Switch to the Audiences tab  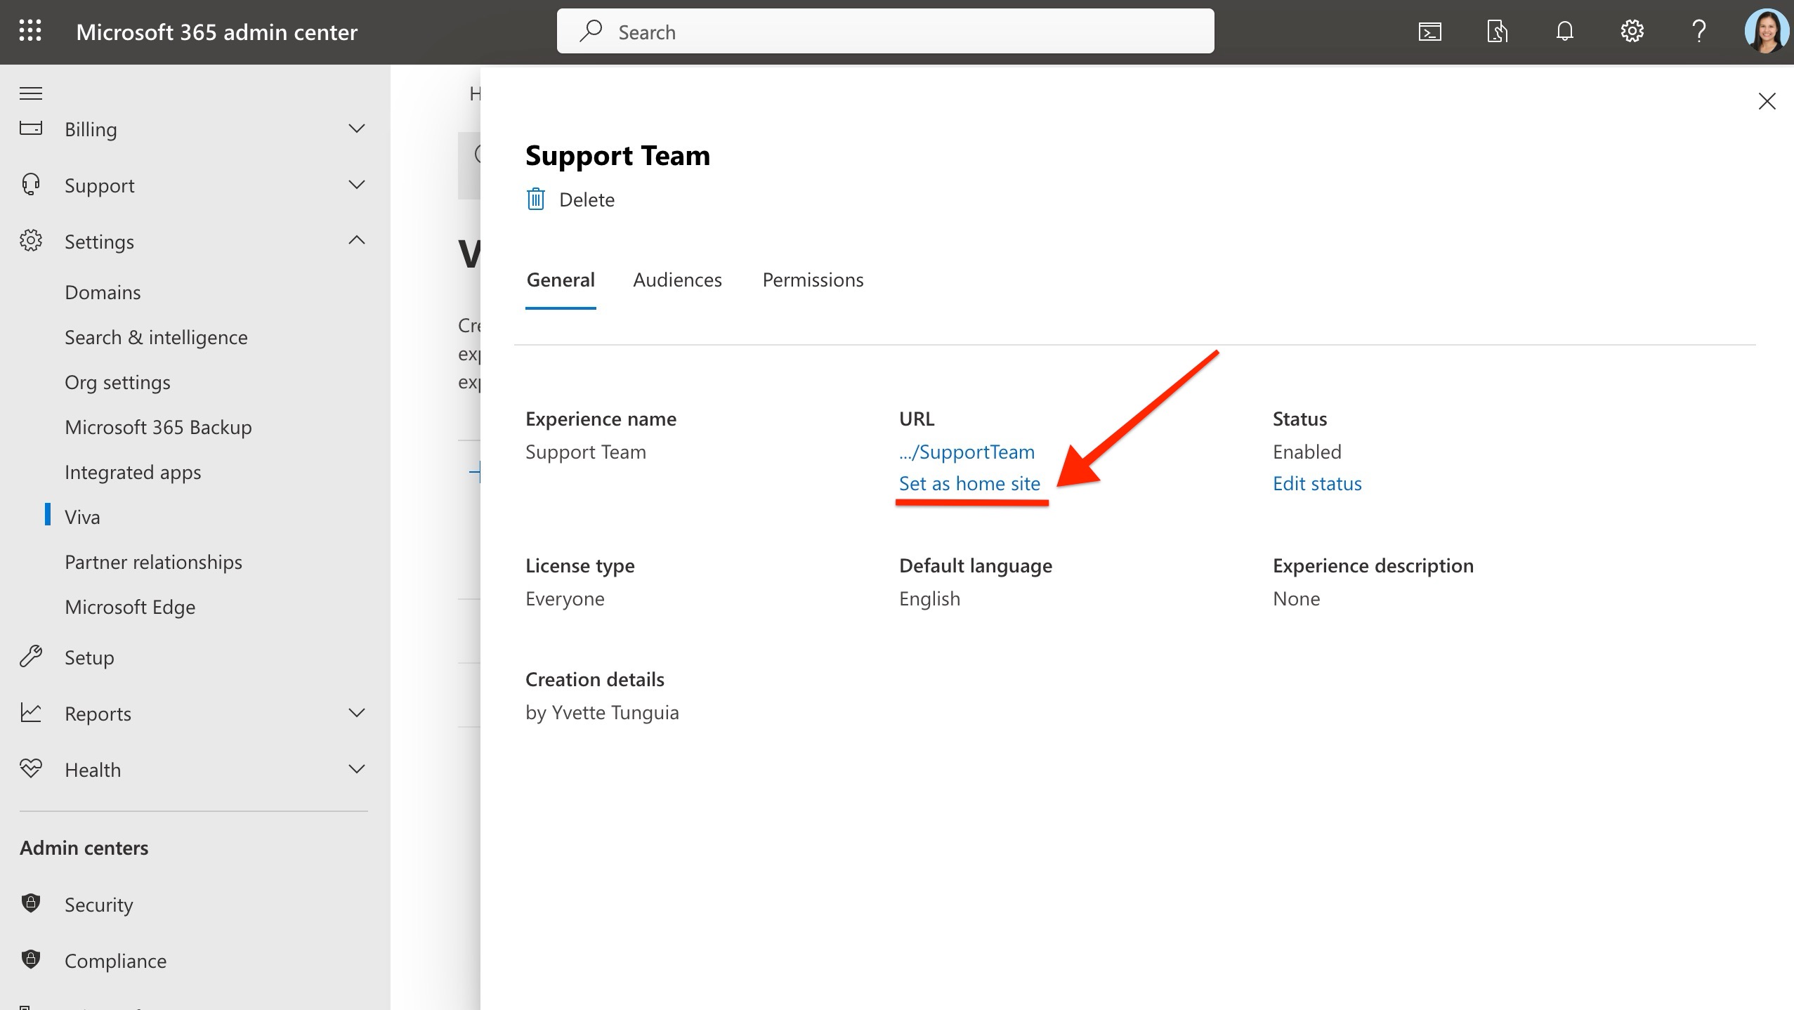[x=677, y=280]
